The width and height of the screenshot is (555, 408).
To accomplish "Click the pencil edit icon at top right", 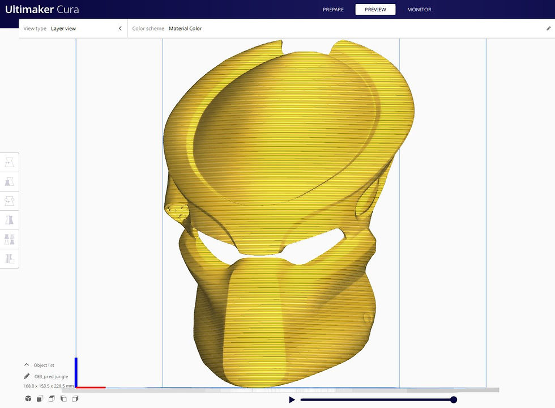I will (548, 28).
